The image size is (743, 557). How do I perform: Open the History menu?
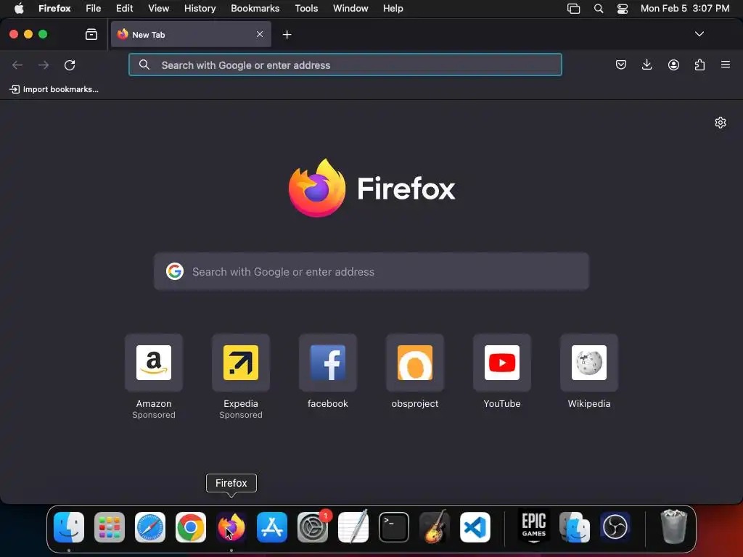(200, 9)
